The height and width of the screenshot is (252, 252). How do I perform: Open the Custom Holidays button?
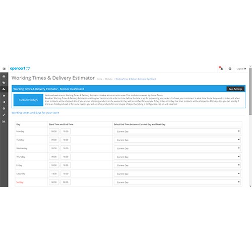pyautogui.click(x=28, y=100)
